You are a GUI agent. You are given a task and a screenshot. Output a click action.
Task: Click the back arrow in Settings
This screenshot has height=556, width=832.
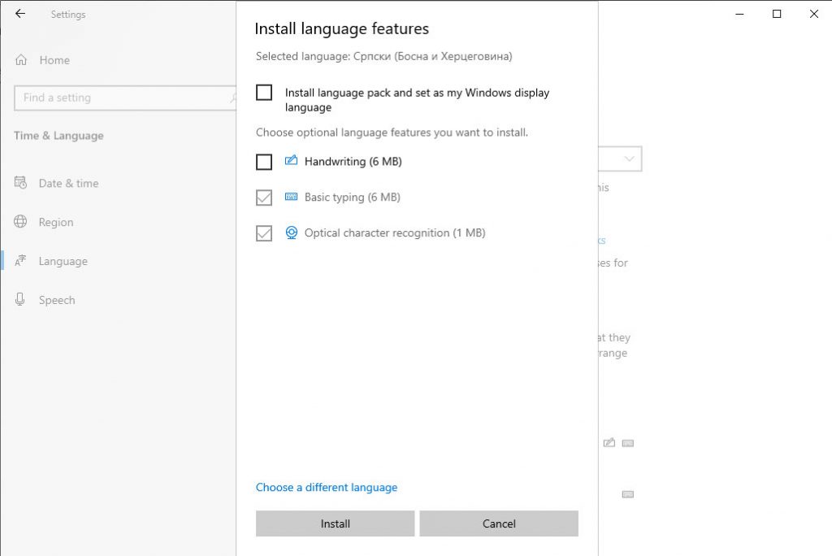coord(19,13)
